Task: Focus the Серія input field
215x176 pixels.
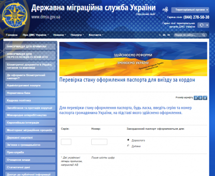Action: (x=66, y=142)
